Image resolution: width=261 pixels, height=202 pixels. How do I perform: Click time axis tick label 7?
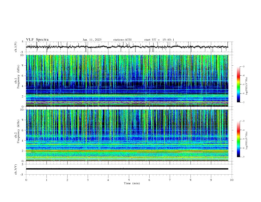(x=170, y=180)
